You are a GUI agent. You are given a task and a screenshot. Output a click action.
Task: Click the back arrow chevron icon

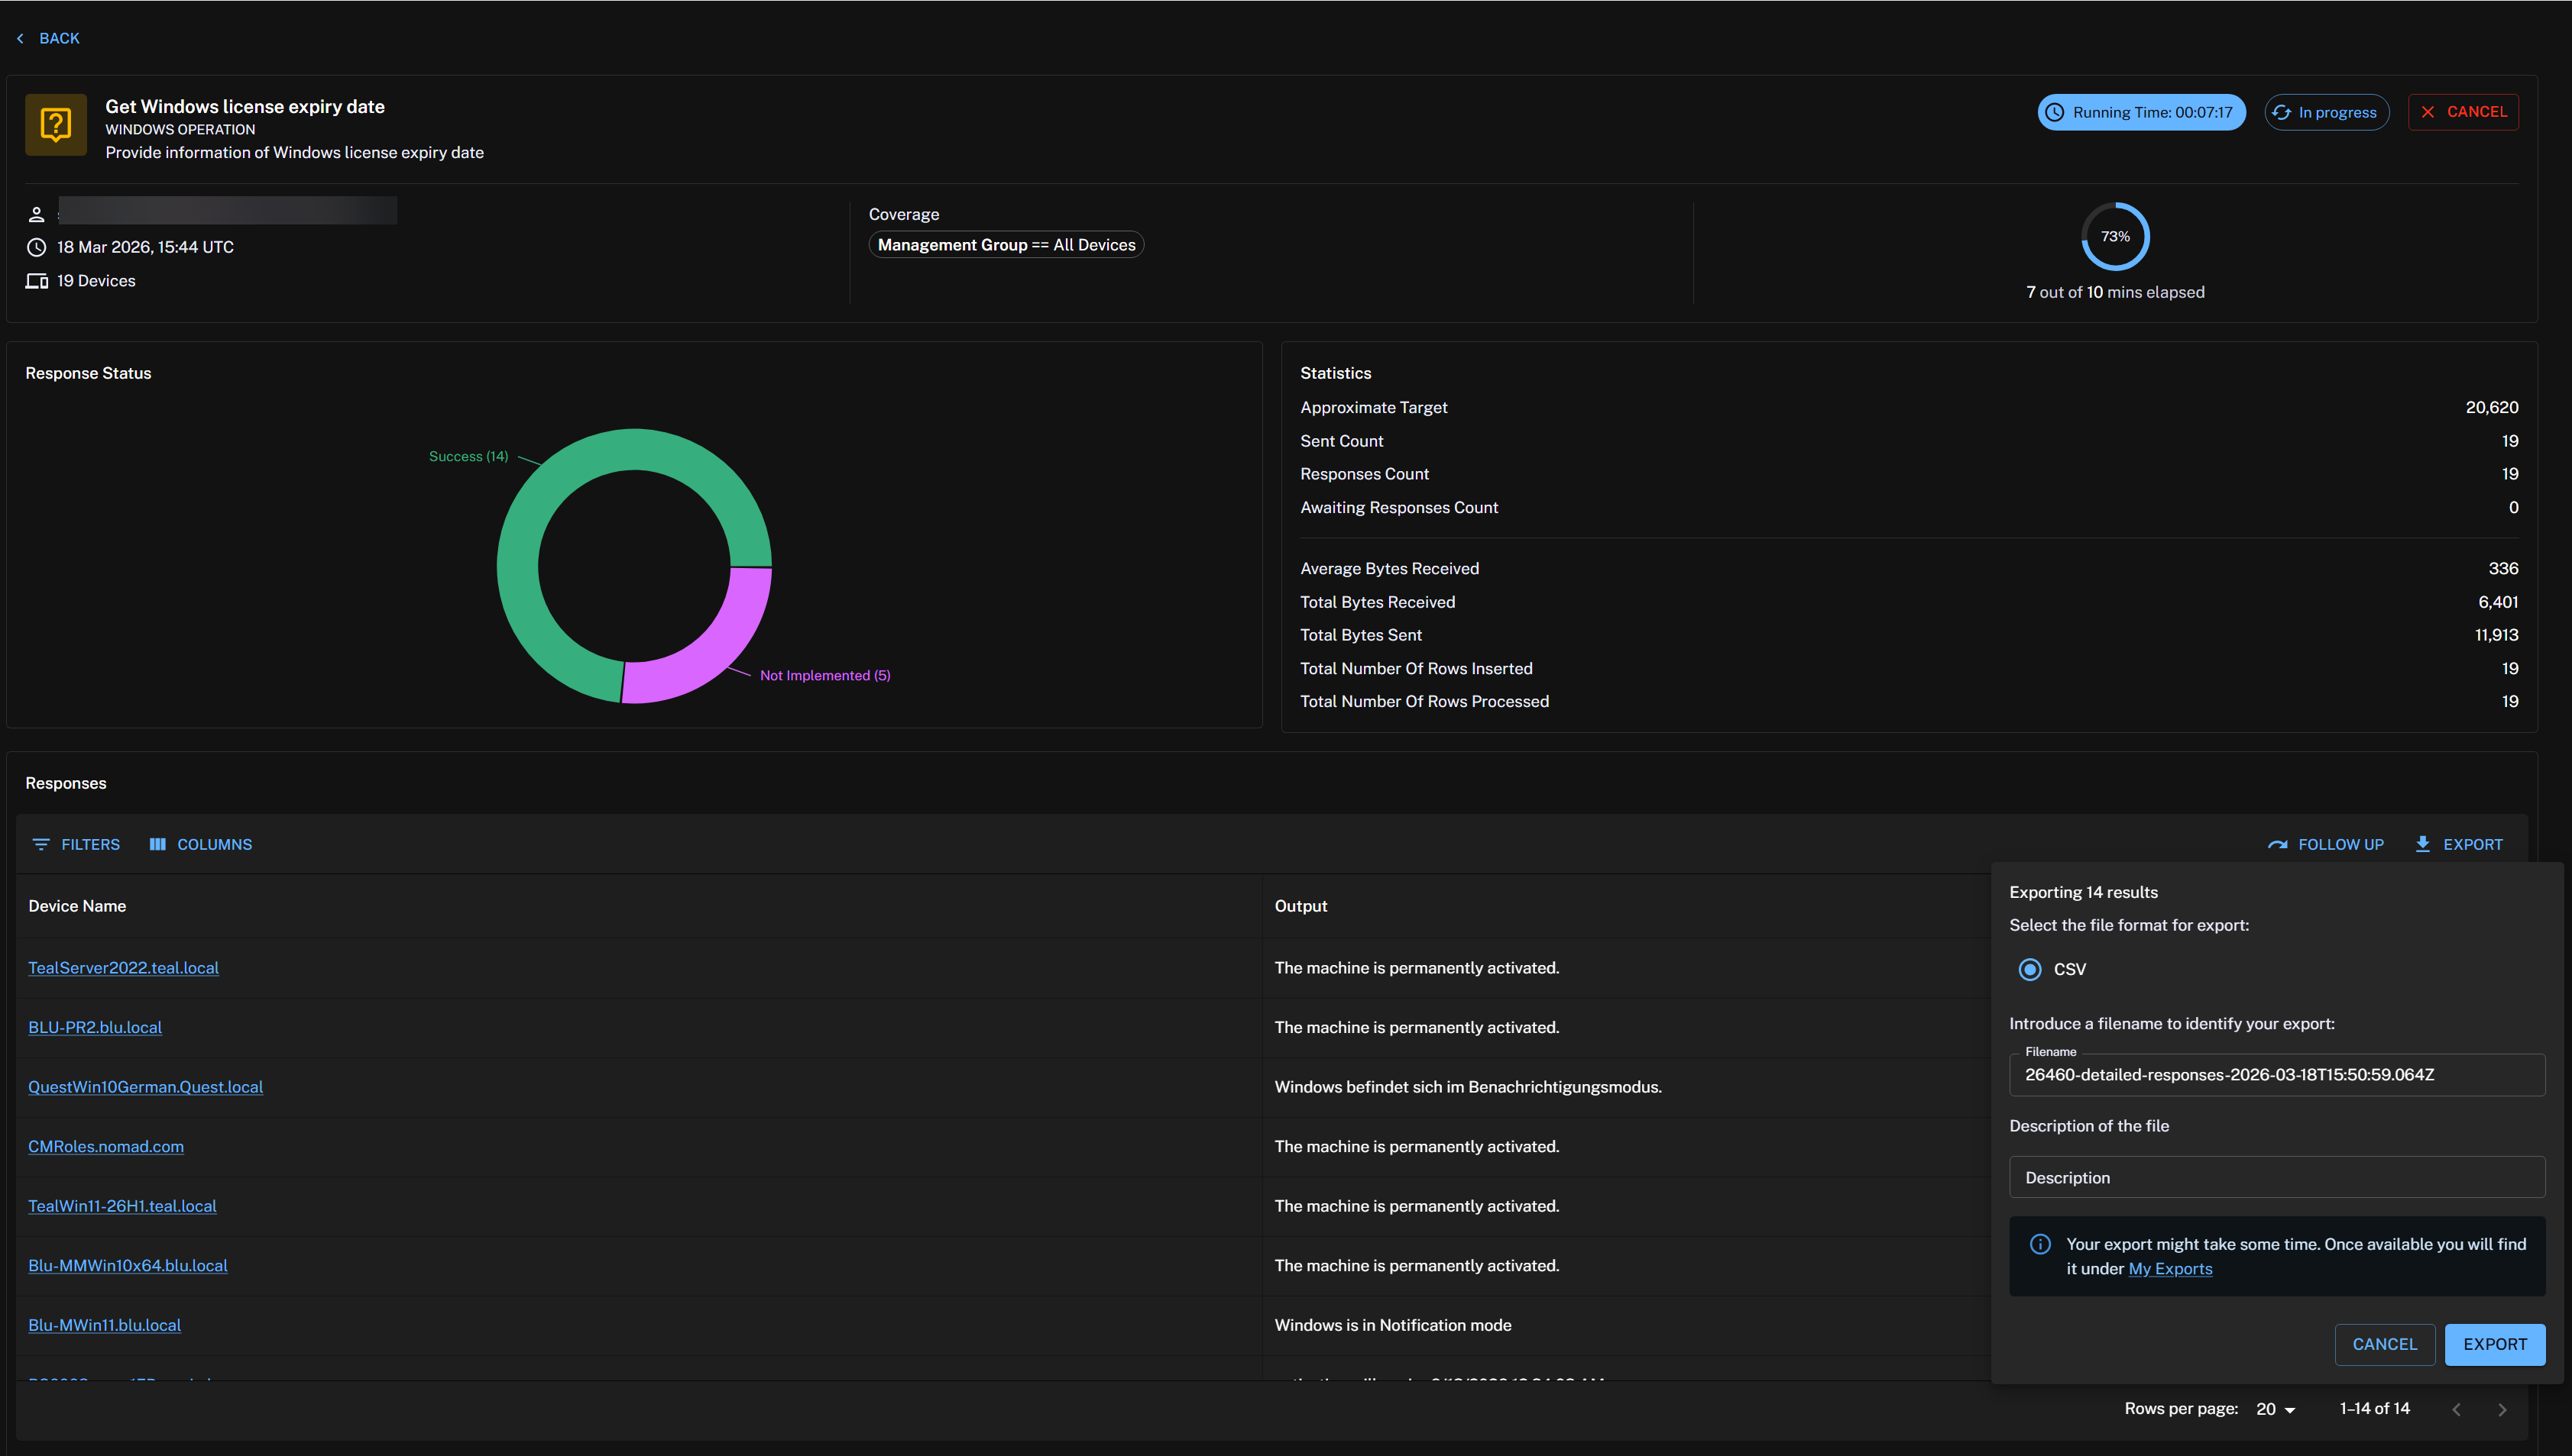click(x=20, y=38)
